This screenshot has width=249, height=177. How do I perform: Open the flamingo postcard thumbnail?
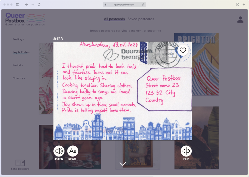[x=46, y=79]
